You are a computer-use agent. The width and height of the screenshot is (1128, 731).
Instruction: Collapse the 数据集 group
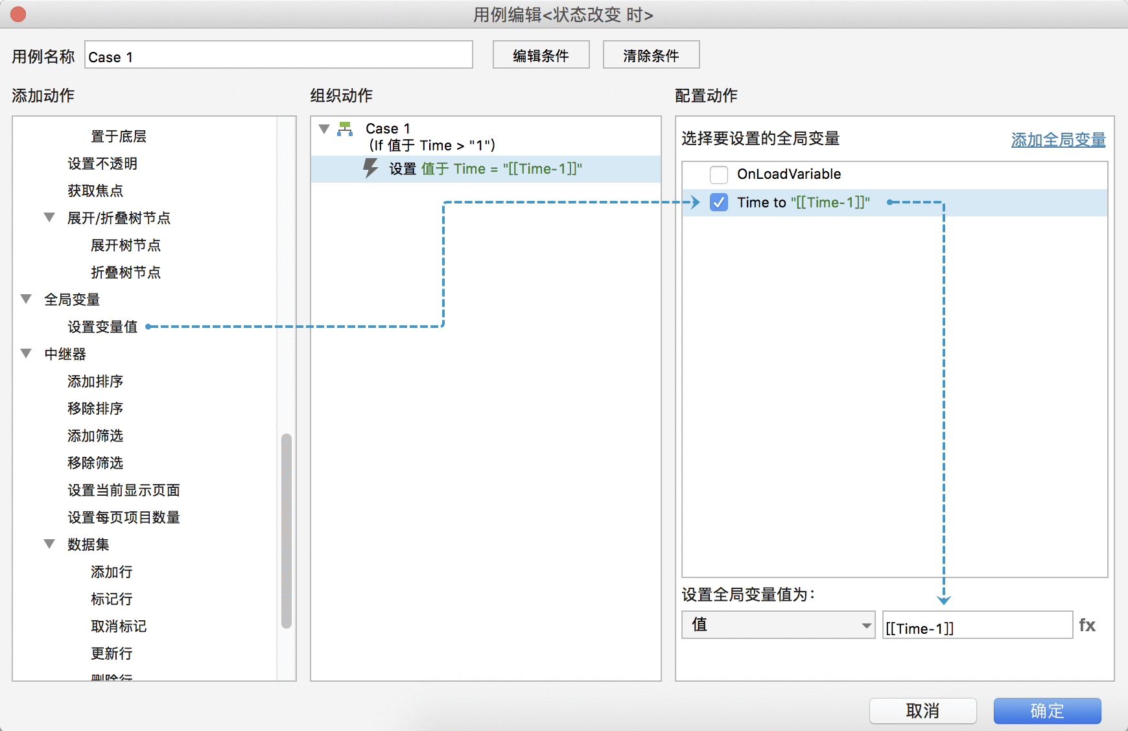(x=49, y=544)
